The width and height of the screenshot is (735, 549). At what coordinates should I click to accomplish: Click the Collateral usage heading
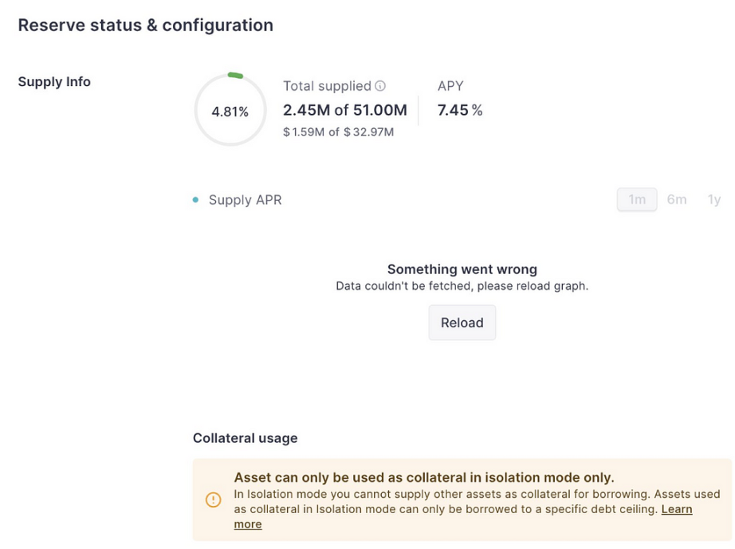click(246, 438)
